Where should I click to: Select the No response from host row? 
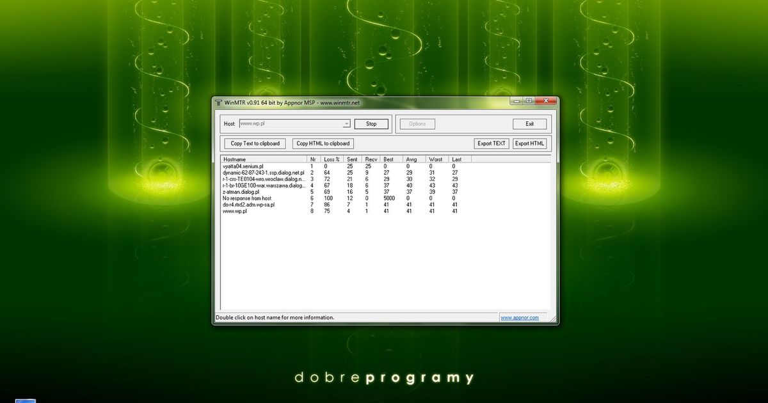[x=246, y=198]
